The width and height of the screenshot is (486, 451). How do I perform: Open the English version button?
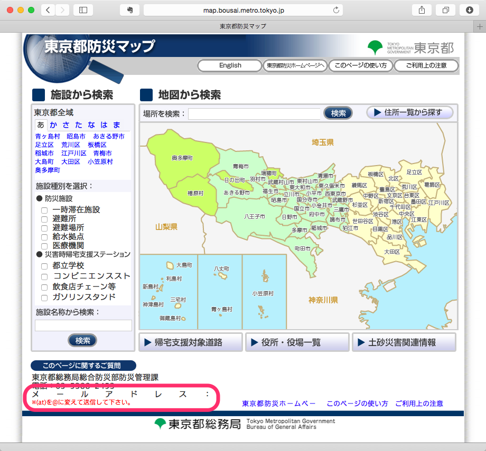coord(230,65)
